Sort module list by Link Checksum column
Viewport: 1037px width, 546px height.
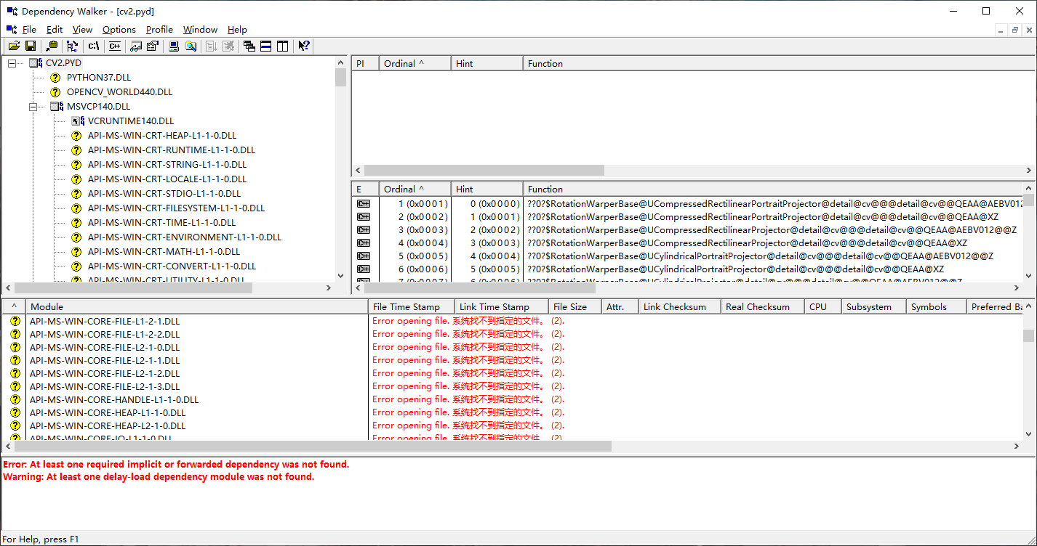pos(679,306)
